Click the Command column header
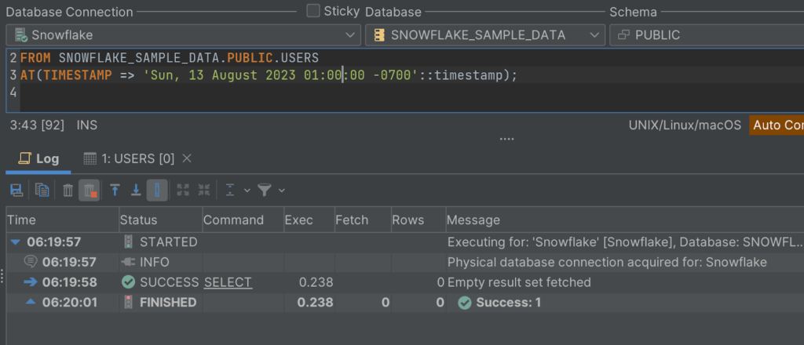The height and width of the screenshot is (345, 804). [243, 220]
